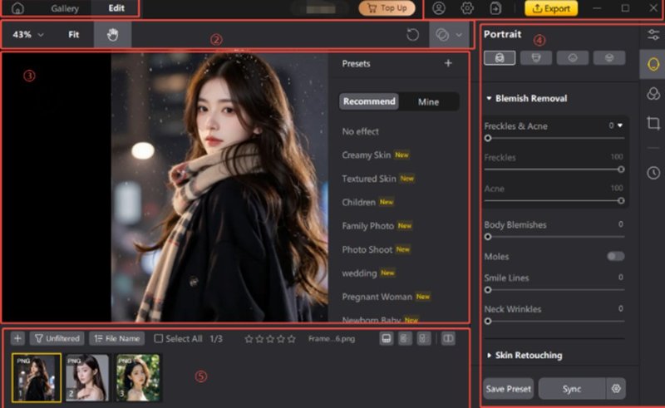Collapse the Blemish Removal section
Viewport: 665px width, 408px height.
pyautogui.click(x=489, y=98)
